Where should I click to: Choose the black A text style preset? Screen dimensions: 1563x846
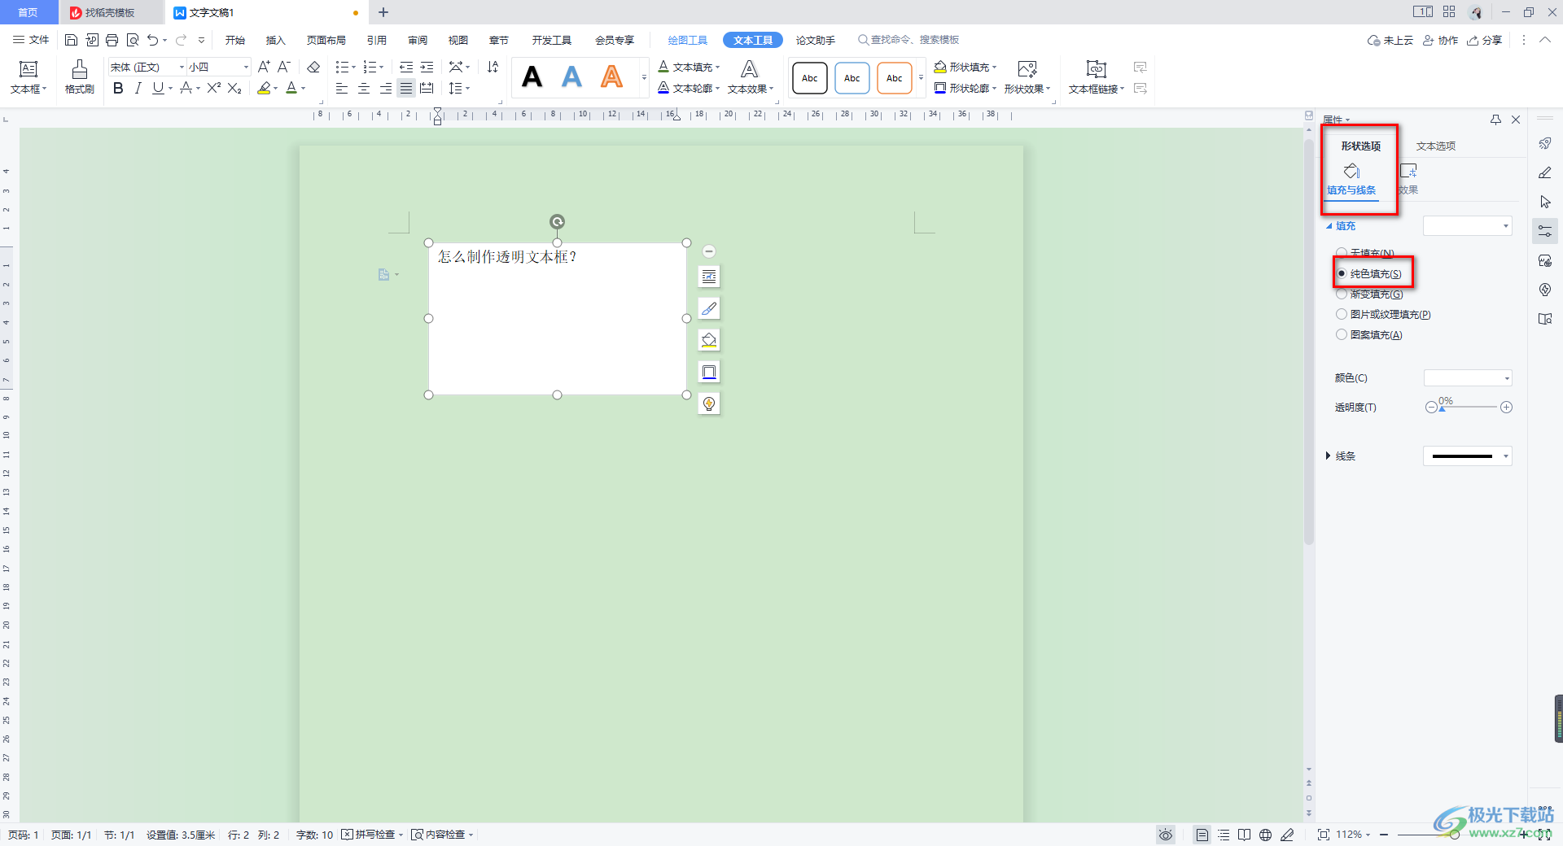point(532,77)
